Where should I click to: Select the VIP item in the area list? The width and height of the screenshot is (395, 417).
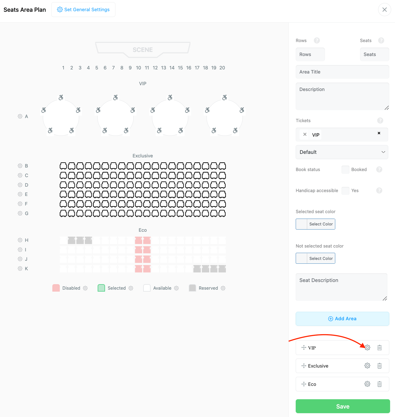312,348
